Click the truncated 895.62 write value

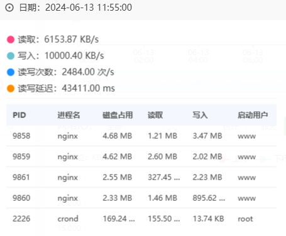coord(209,198)
